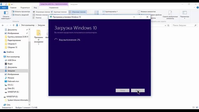The height and width of the screenshot is (112, 199).
Task: Open Сборник 10 folder in sidebar
Action: tap(12, 47)
